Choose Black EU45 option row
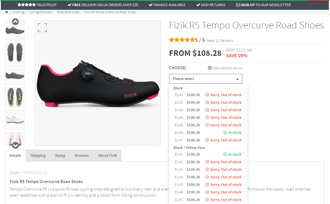Viewport: 330px width, 204px height. (208, 125)
